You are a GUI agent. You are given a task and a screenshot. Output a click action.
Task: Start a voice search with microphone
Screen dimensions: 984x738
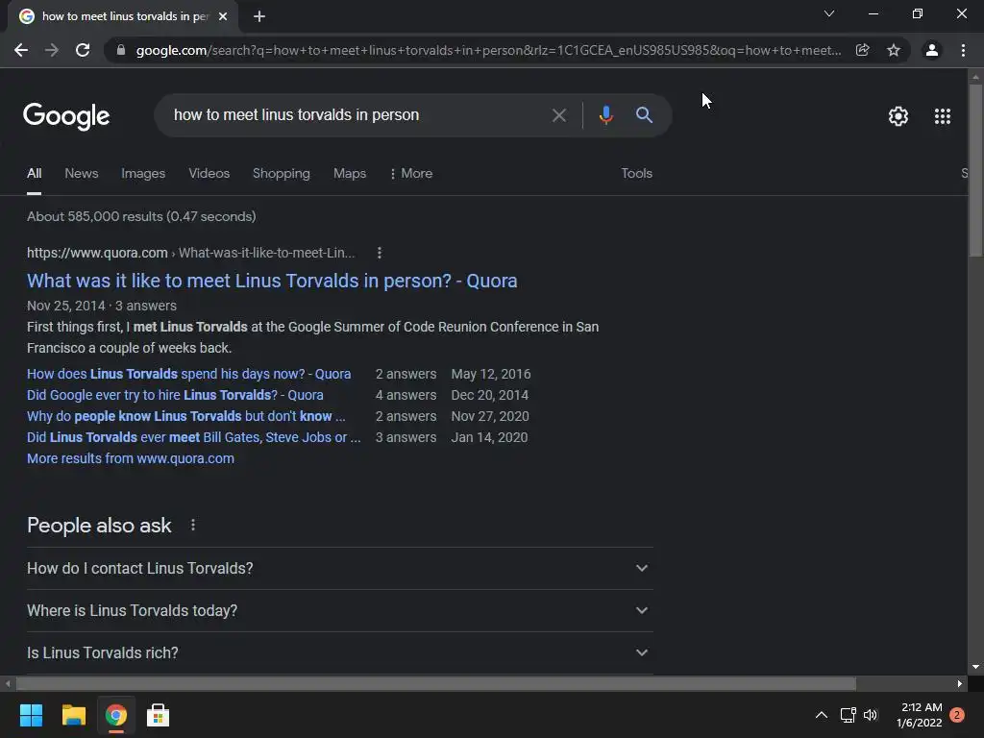605,115
